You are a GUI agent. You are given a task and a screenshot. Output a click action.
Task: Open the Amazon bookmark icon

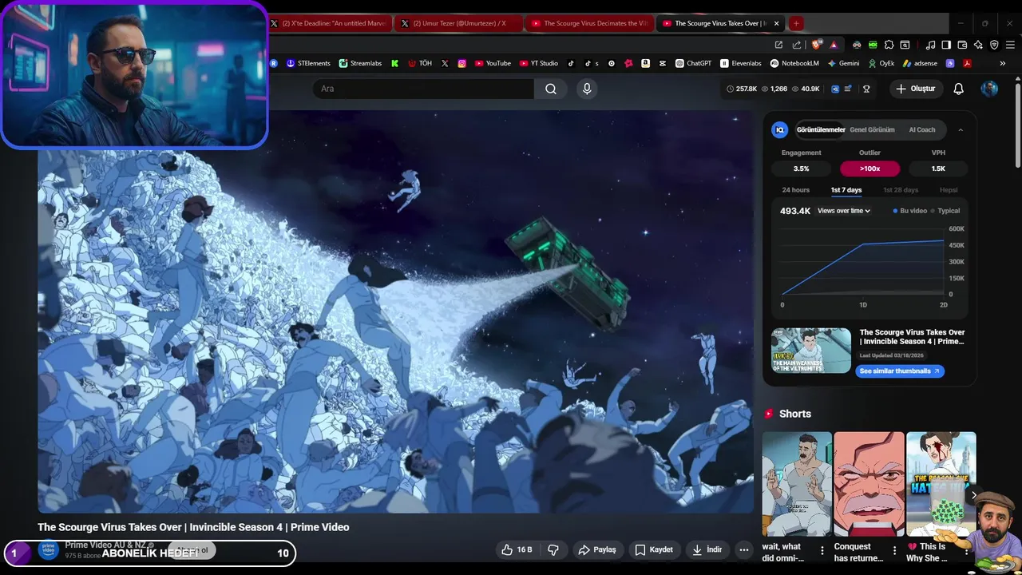coord(645,63)
